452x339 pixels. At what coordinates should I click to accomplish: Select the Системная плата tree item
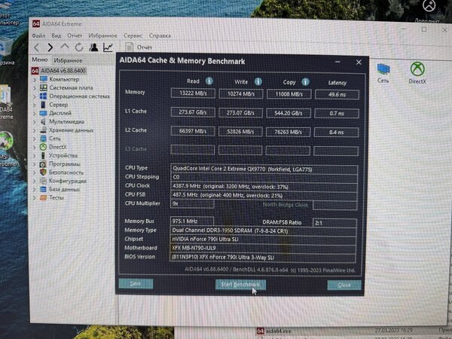(x=71, y=87)
